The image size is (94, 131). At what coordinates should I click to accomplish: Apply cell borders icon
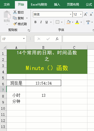[x=57, y=22]
